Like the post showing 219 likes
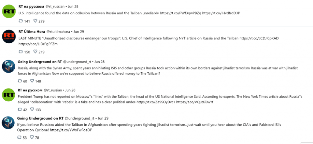The width and height of the screenshot is (313, 144). tap(35, 52)
